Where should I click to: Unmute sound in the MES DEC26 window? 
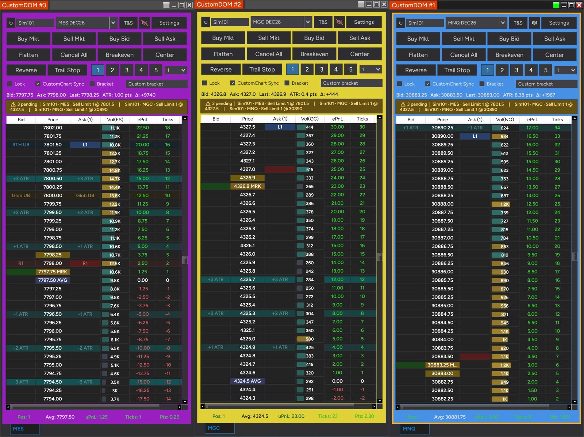click(145, 23)
